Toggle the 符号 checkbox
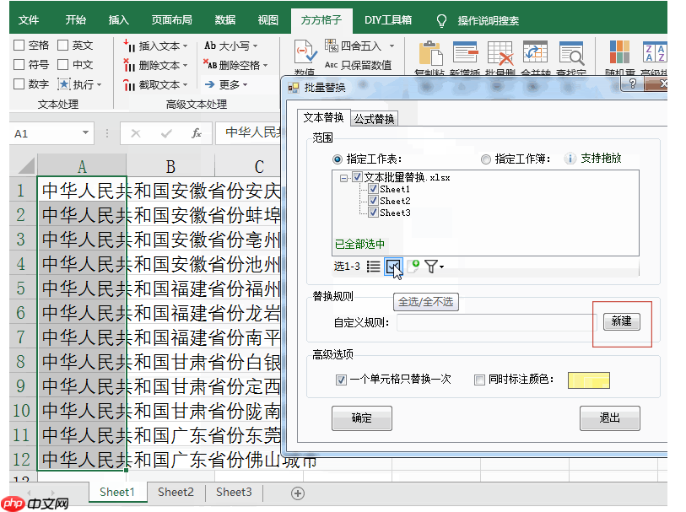 pyautogui.click(x=19, y=65)
